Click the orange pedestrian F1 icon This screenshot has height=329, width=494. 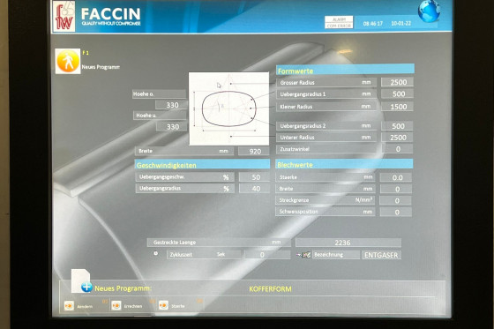(x=68, y=61)
